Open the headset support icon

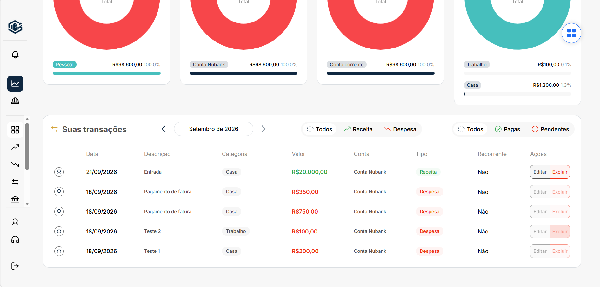point(15,239)
